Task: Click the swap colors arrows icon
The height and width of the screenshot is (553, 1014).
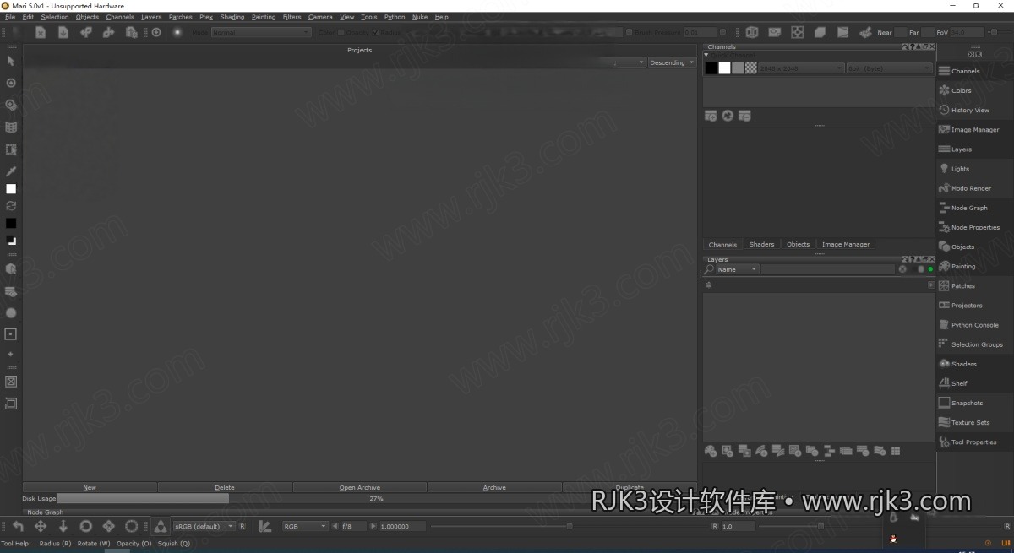Action: click(11, 205)
